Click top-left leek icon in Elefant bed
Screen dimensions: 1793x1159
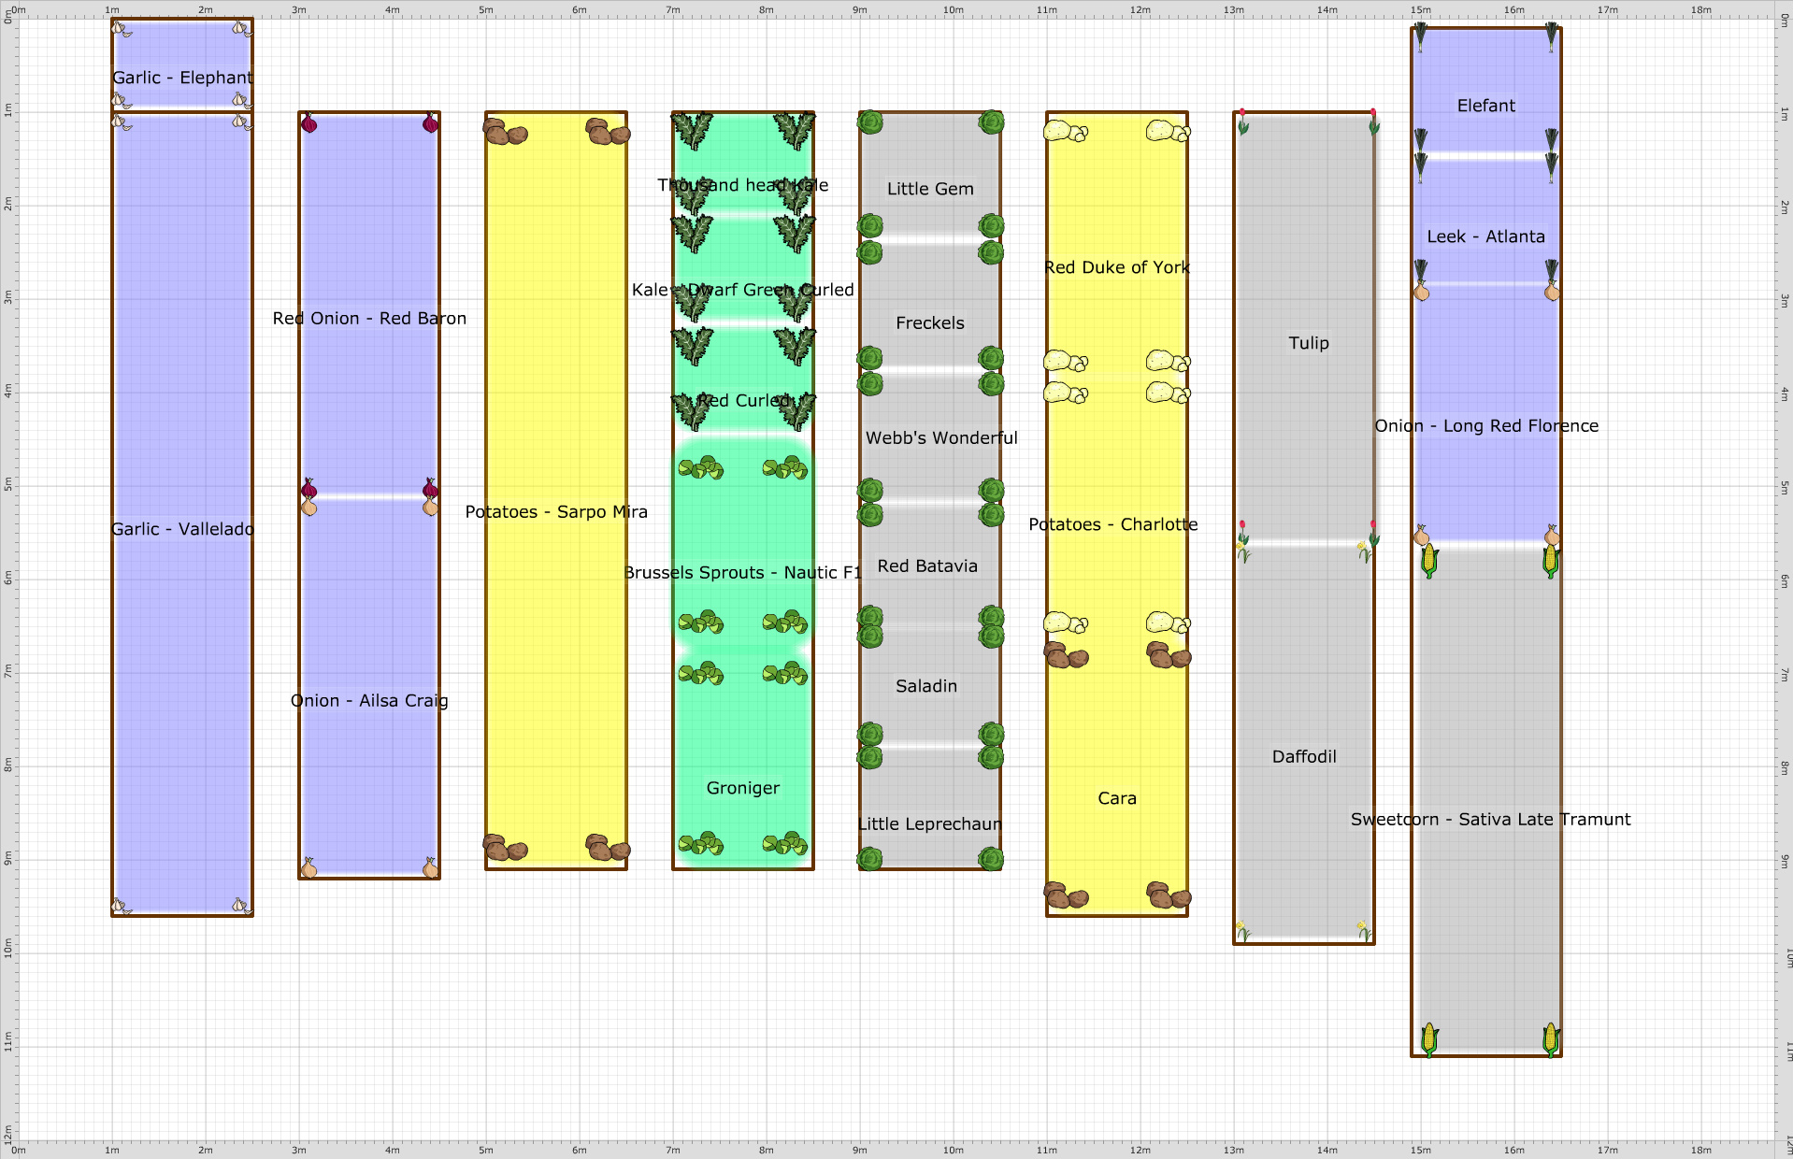1421,37
